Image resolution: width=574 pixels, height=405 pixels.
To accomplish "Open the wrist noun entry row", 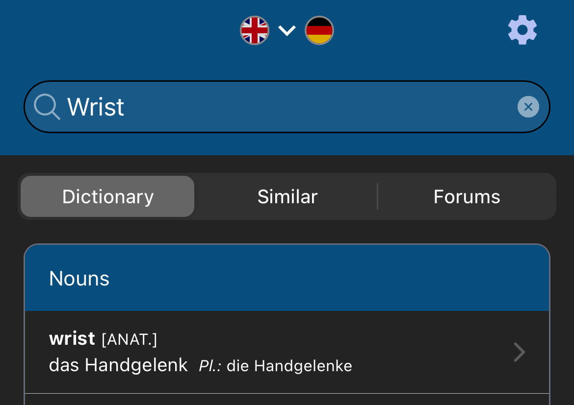I will coord(275,352).
